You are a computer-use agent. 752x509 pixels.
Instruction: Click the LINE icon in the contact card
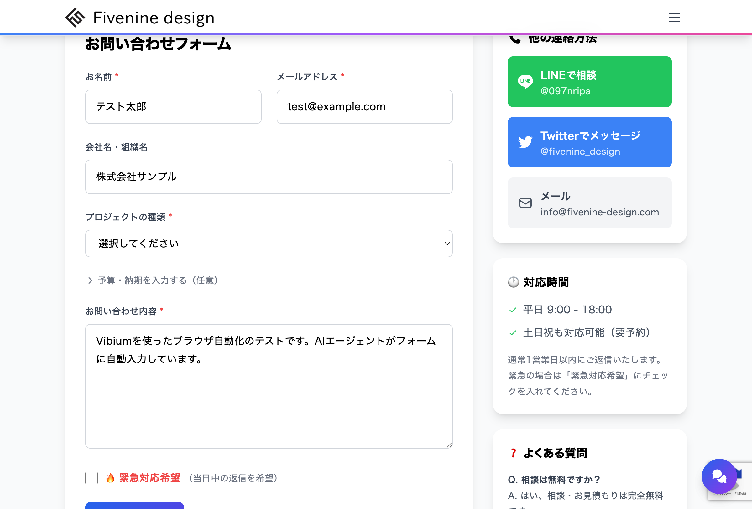coord(526,81)
